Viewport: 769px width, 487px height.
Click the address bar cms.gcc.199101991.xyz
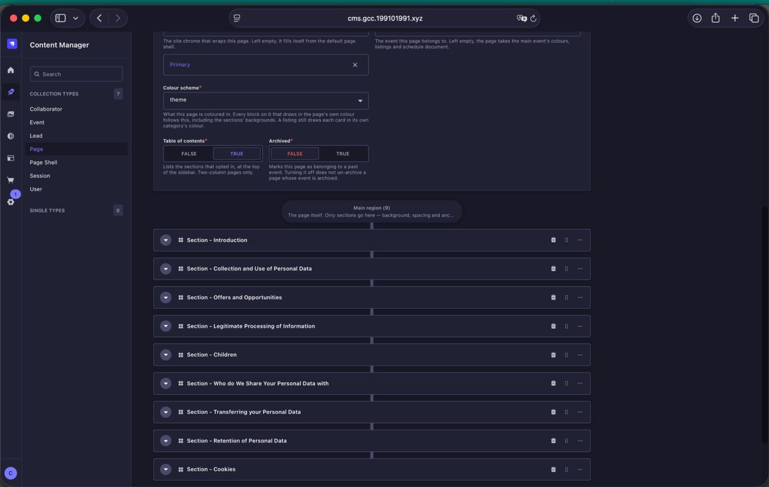point(384,18)
